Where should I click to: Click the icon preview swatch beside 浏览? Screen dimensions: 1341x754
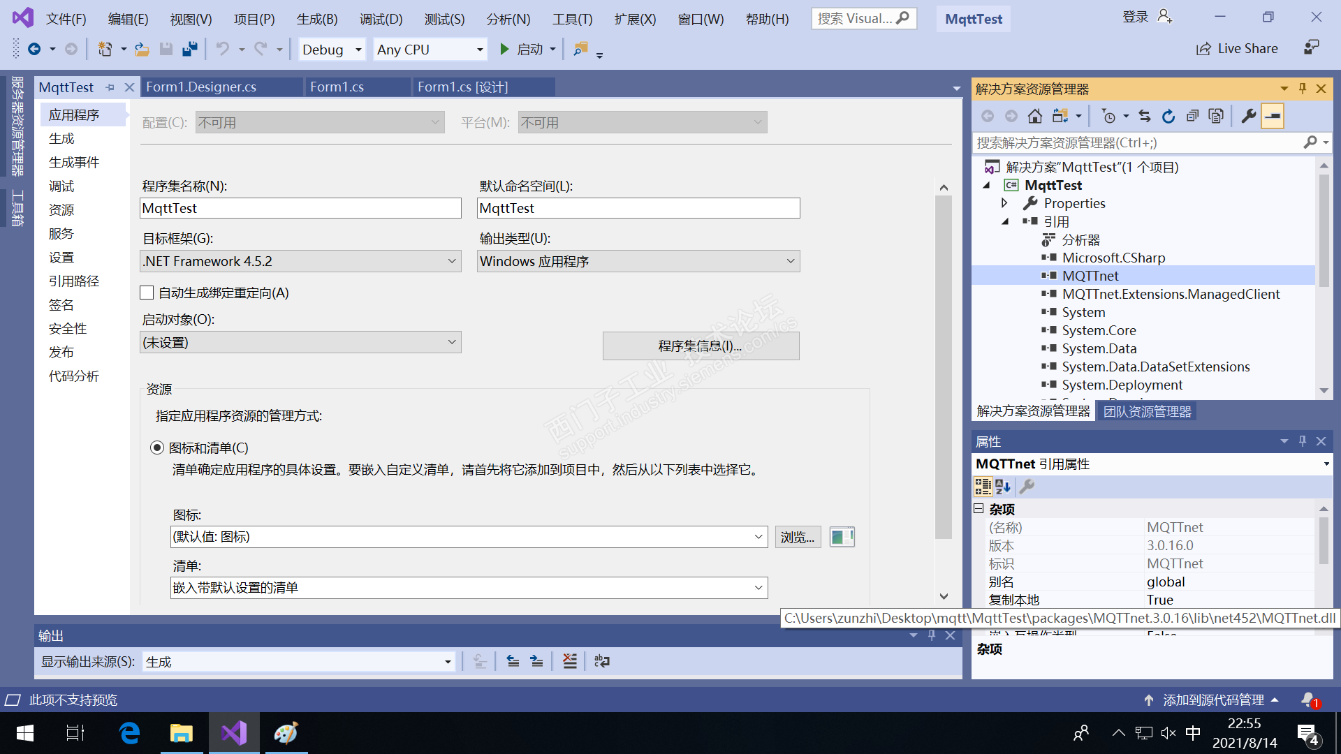pyautogui.click(x=842, y=537)
